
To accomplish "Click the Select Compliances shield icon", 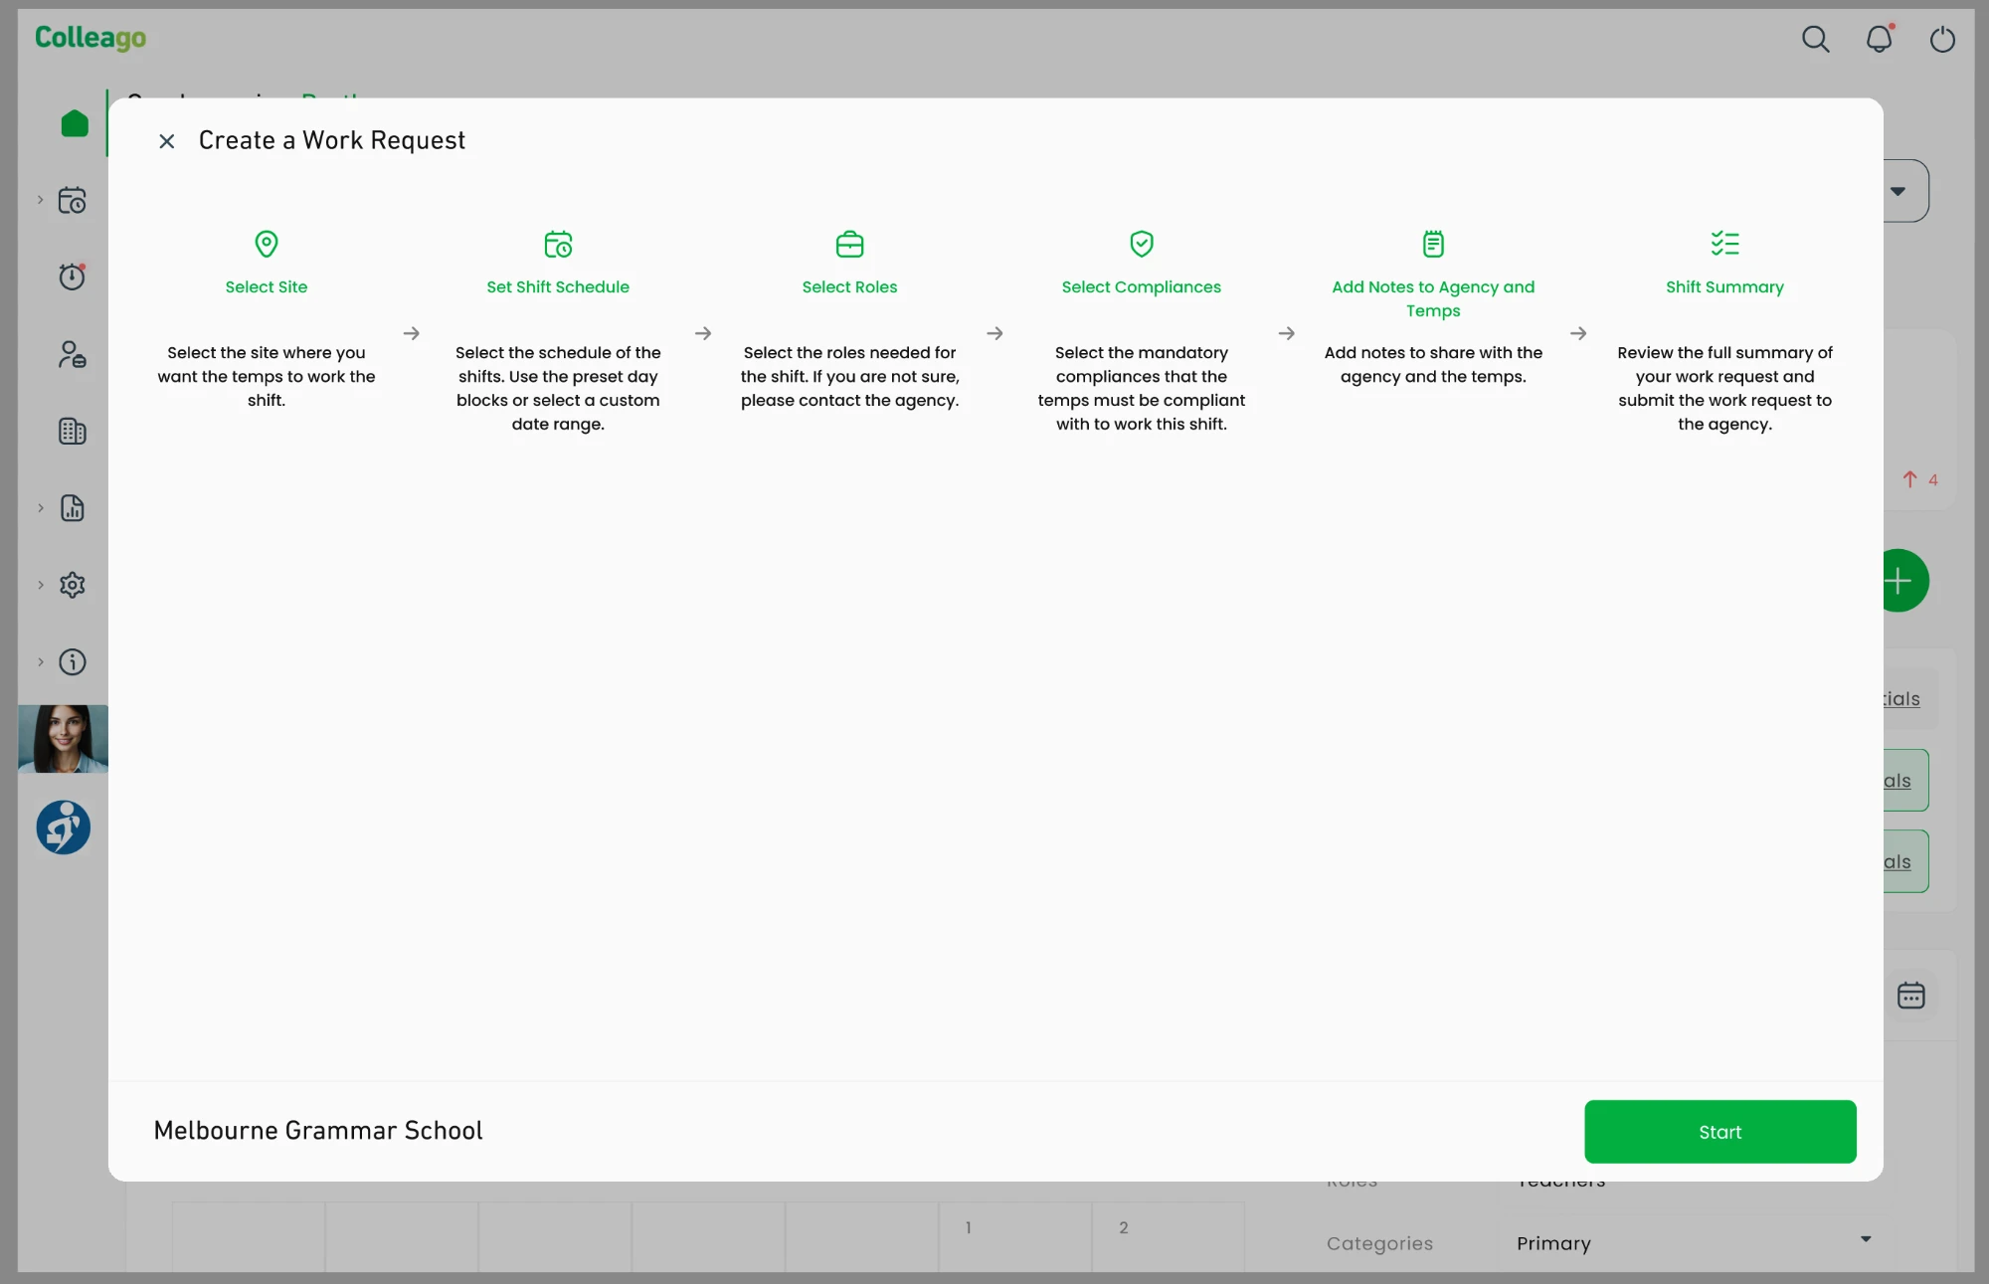I will [1142, 244].
